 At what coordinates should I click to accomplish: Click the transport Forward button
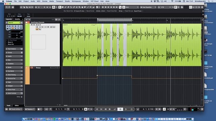(110, 109)
